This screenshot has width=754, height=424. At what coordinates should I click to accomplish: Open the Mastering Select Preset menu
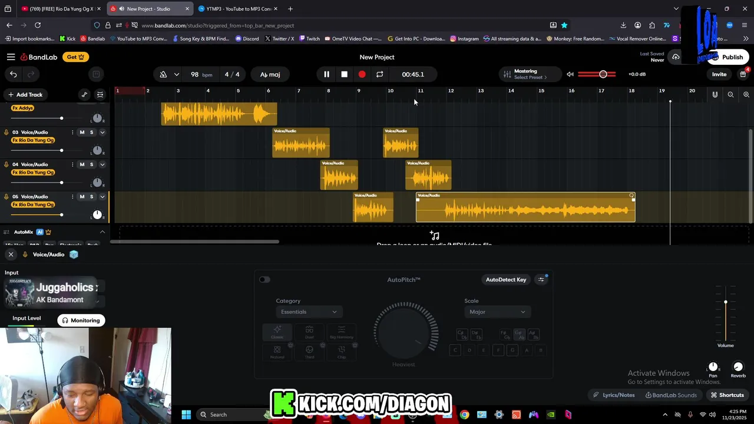[x=530, y=74]
